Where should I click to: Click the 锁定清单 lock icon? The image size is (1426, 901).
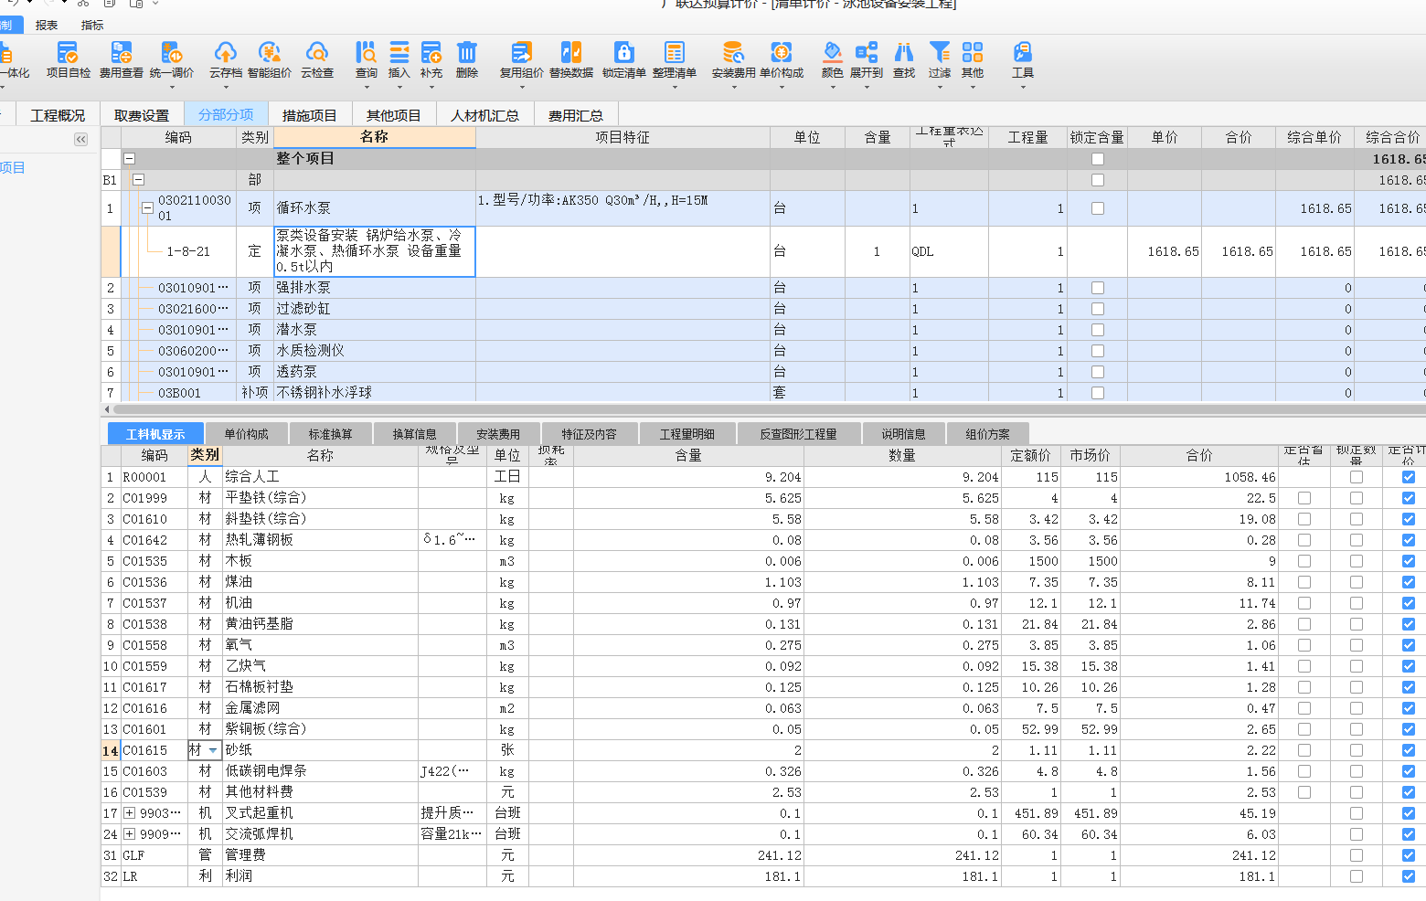(x=624, y=59)
